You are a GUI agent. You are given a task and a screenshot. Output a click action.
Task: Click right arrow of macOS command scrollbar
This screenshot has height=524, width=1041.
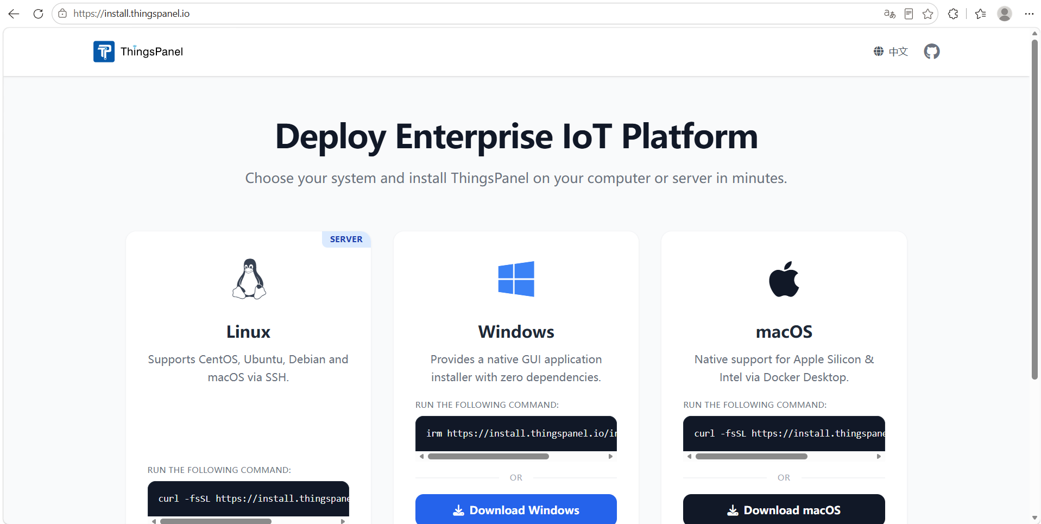click(x=879, y=457)
